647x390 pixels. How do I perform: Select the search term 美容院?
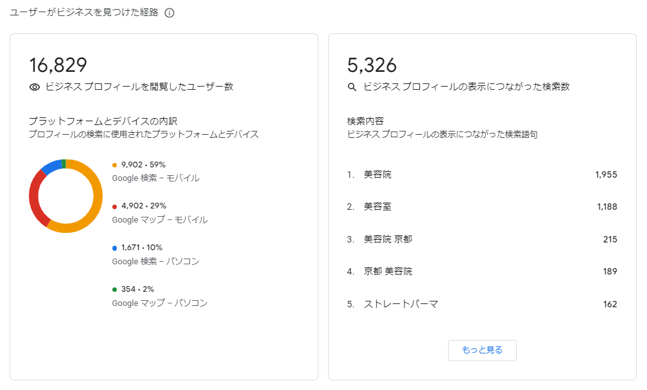(377, 174)
